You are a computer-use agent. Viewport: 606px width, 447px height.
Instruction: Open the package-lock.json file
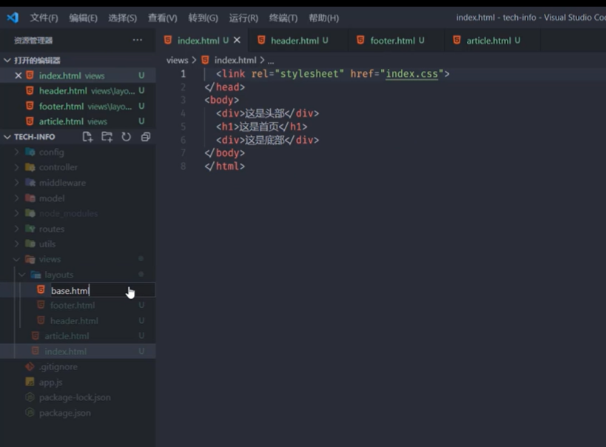click(78, 397)
